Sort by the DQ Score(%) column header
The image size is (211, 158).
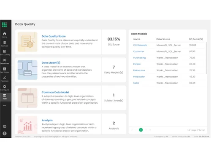[196, 39]
